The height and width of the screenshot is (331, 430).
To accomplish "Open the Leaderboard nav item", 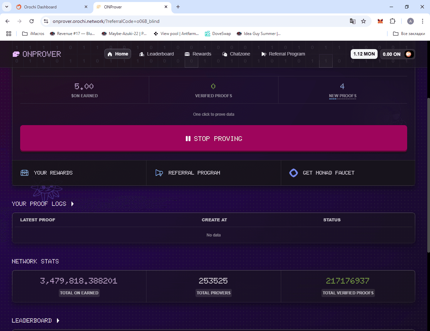I will pos(157,54).
